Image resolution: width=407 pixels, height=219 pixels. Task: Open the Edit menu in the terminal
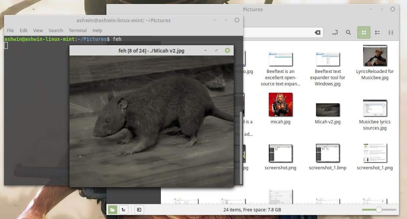[x=23, y=30]
